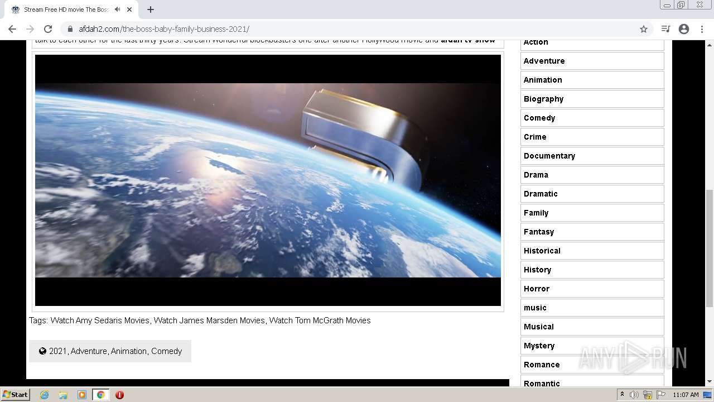Open the Adventure link below the tags
The width and height of the screenshot is (714, 402).
pyautogui.click(x=89, y=351)
